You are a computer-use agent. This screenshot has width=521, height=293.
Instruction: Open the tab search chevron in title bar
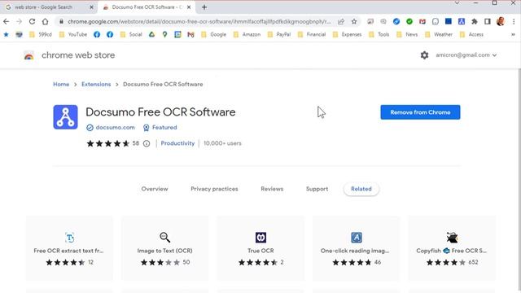(x=458, y=3)
